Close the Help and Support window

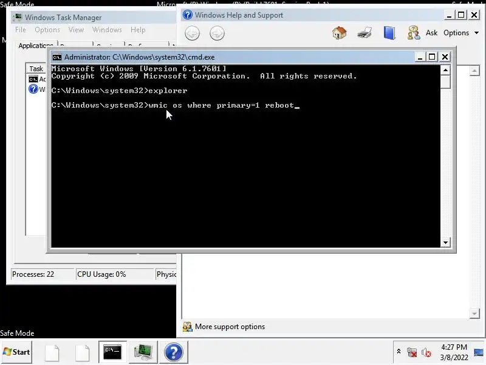[474, 15]
